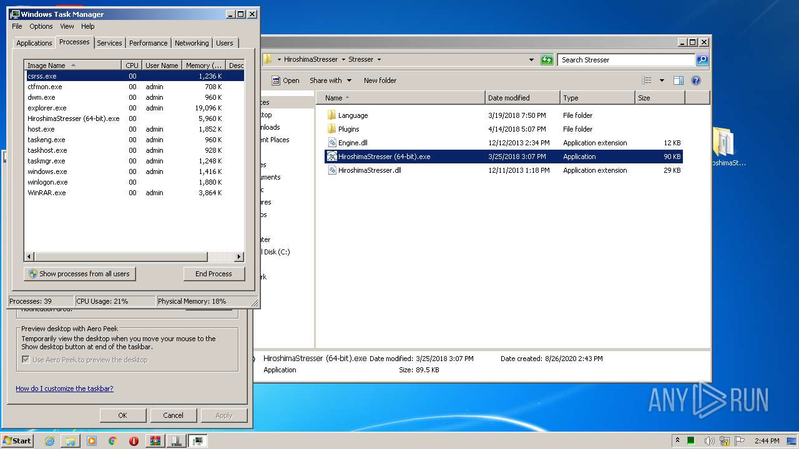Switch to WinRAR taskbar icon
Screen dimensions: 799x449
(155, 441)
